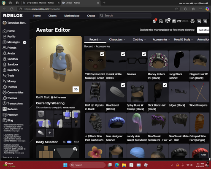Toggle the 3D avatar view button
The height and width of the screenshot is (169, 211).
[76, 89]
